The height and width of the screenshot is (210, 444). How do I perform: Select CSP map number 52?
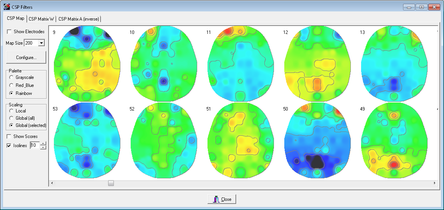[164, 140]
